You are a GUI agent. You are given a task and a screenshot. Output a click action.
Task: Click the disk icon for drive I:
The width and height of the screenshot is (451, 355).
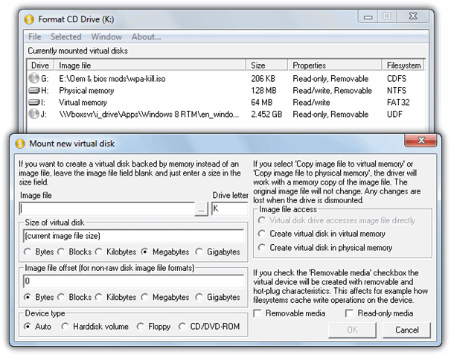(x=34, y=102)
